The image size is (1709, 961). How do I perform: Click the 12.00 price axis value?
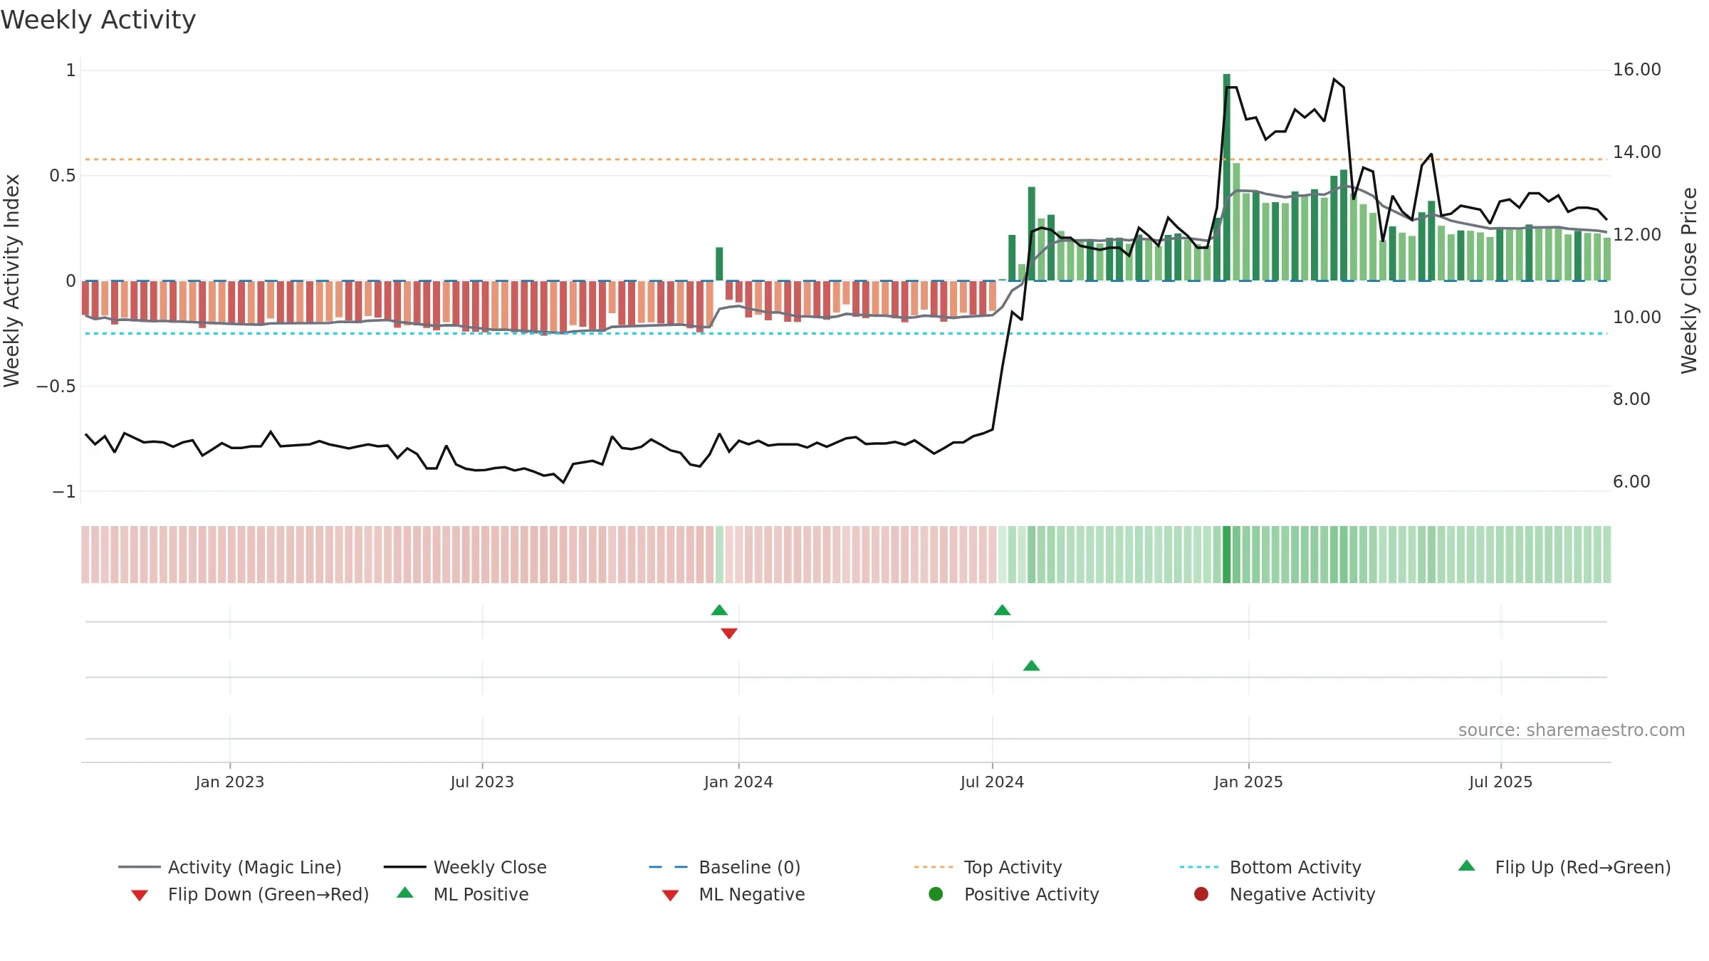(1636, 235)
